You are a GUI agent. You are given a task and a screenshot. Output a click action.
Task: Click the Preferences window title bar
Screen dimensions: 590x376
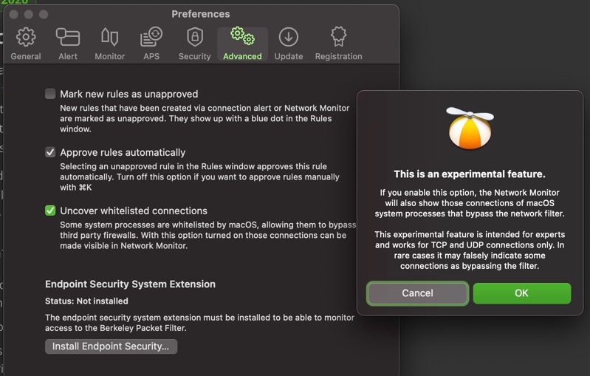click(x=200, y=14)
